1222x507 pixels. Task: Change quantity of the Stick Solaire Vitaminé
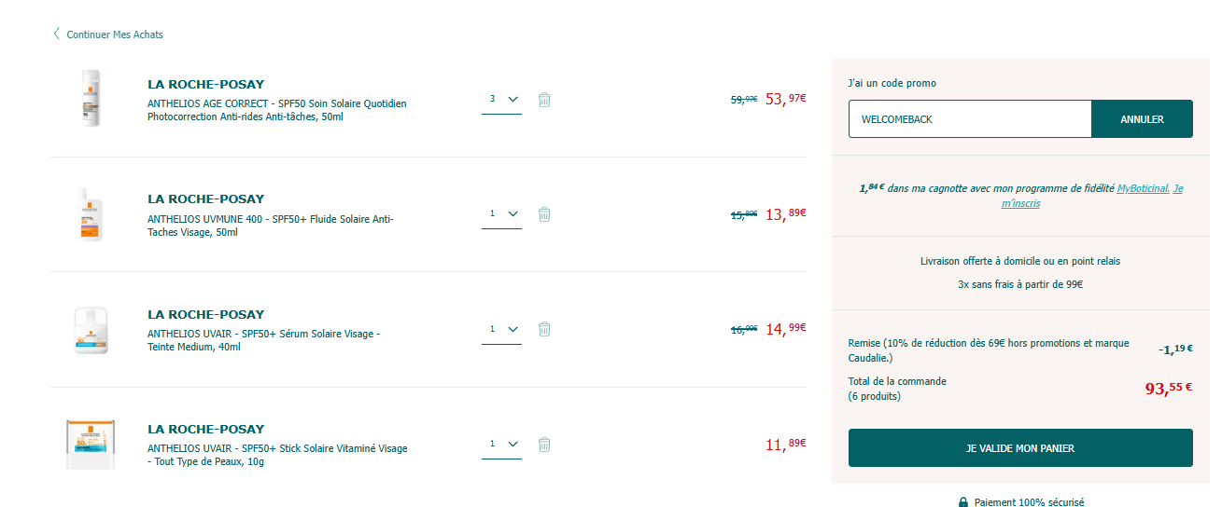(x=501, y=445)
